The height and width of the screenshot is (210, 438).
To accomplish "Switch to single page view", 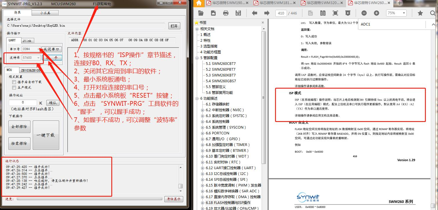I will [x=310, y=13].
